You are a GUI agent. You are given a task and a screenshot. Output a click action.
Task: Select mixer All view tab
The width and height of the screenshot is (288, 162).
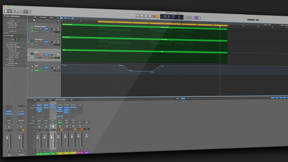coord(188,99)
